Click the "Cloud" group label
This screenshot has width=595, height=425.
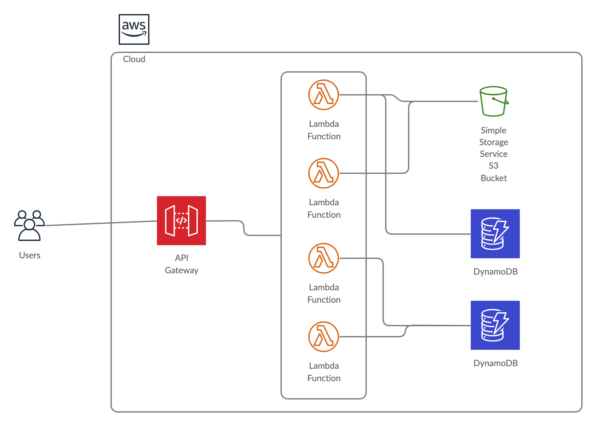(134, 59)
